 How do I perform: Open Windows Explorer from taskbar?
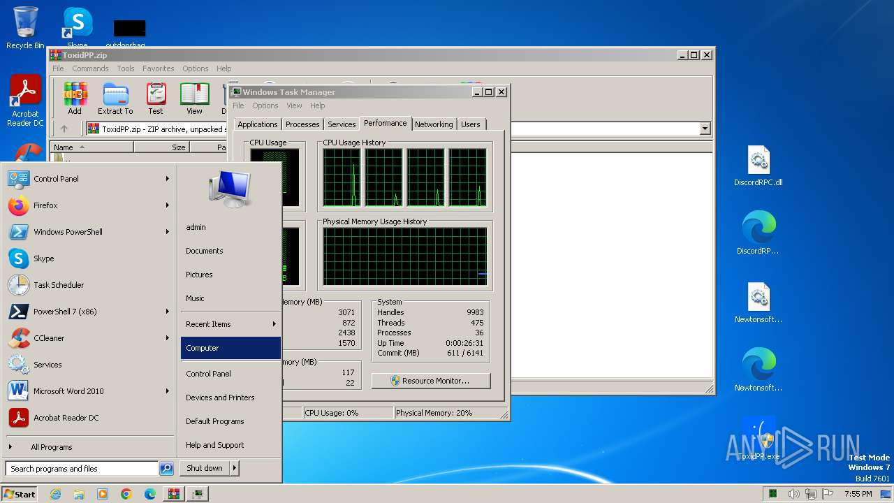pos(79,494)
